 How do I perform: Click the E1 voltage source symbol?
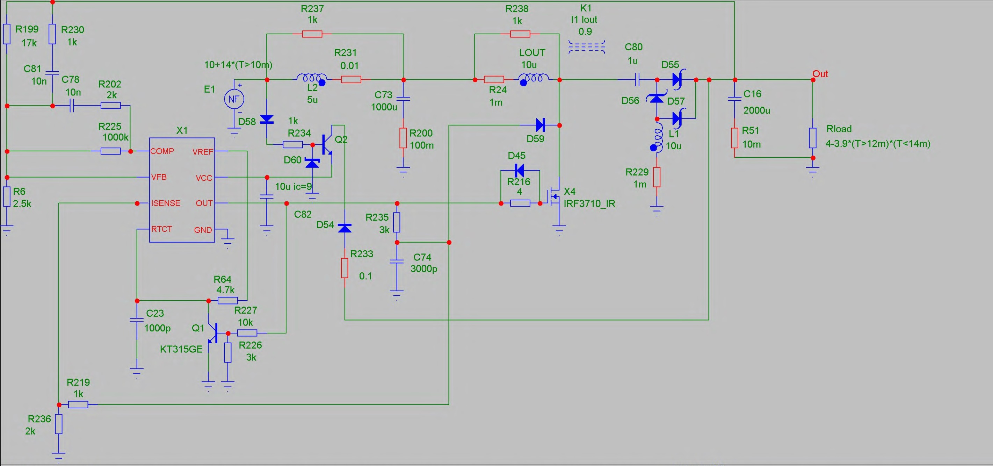click(x=234, y=99)
